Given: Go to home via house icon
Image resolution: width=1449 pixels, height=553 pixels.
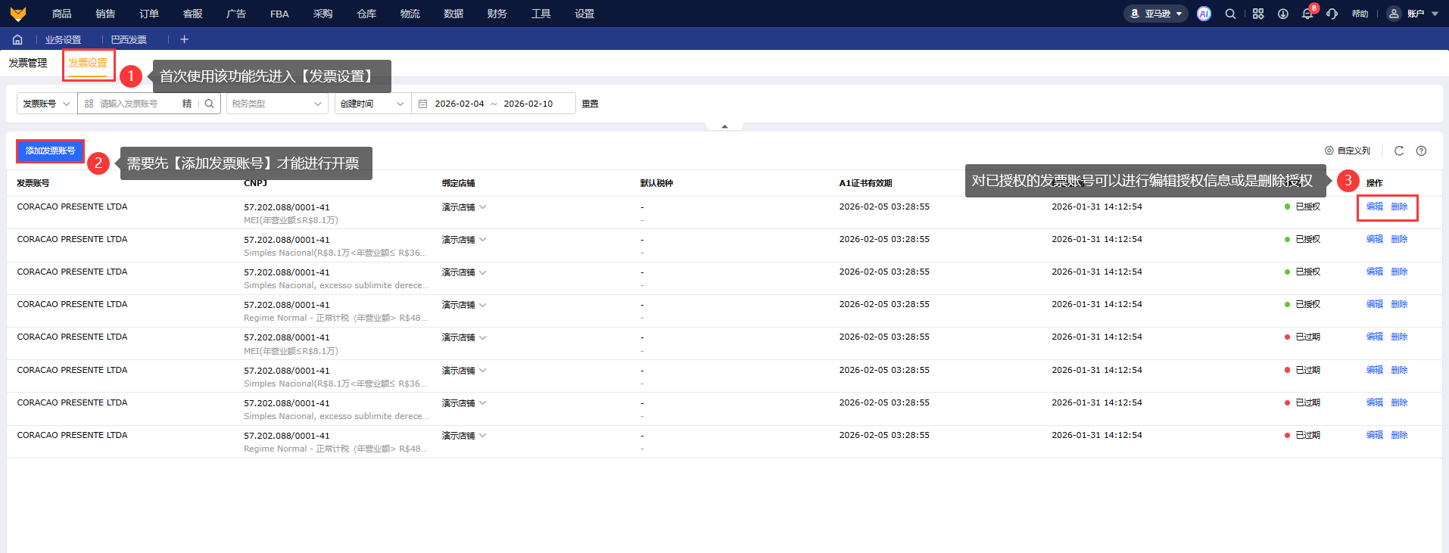Looking at the screenshot, I should click(x=17, y=39).
